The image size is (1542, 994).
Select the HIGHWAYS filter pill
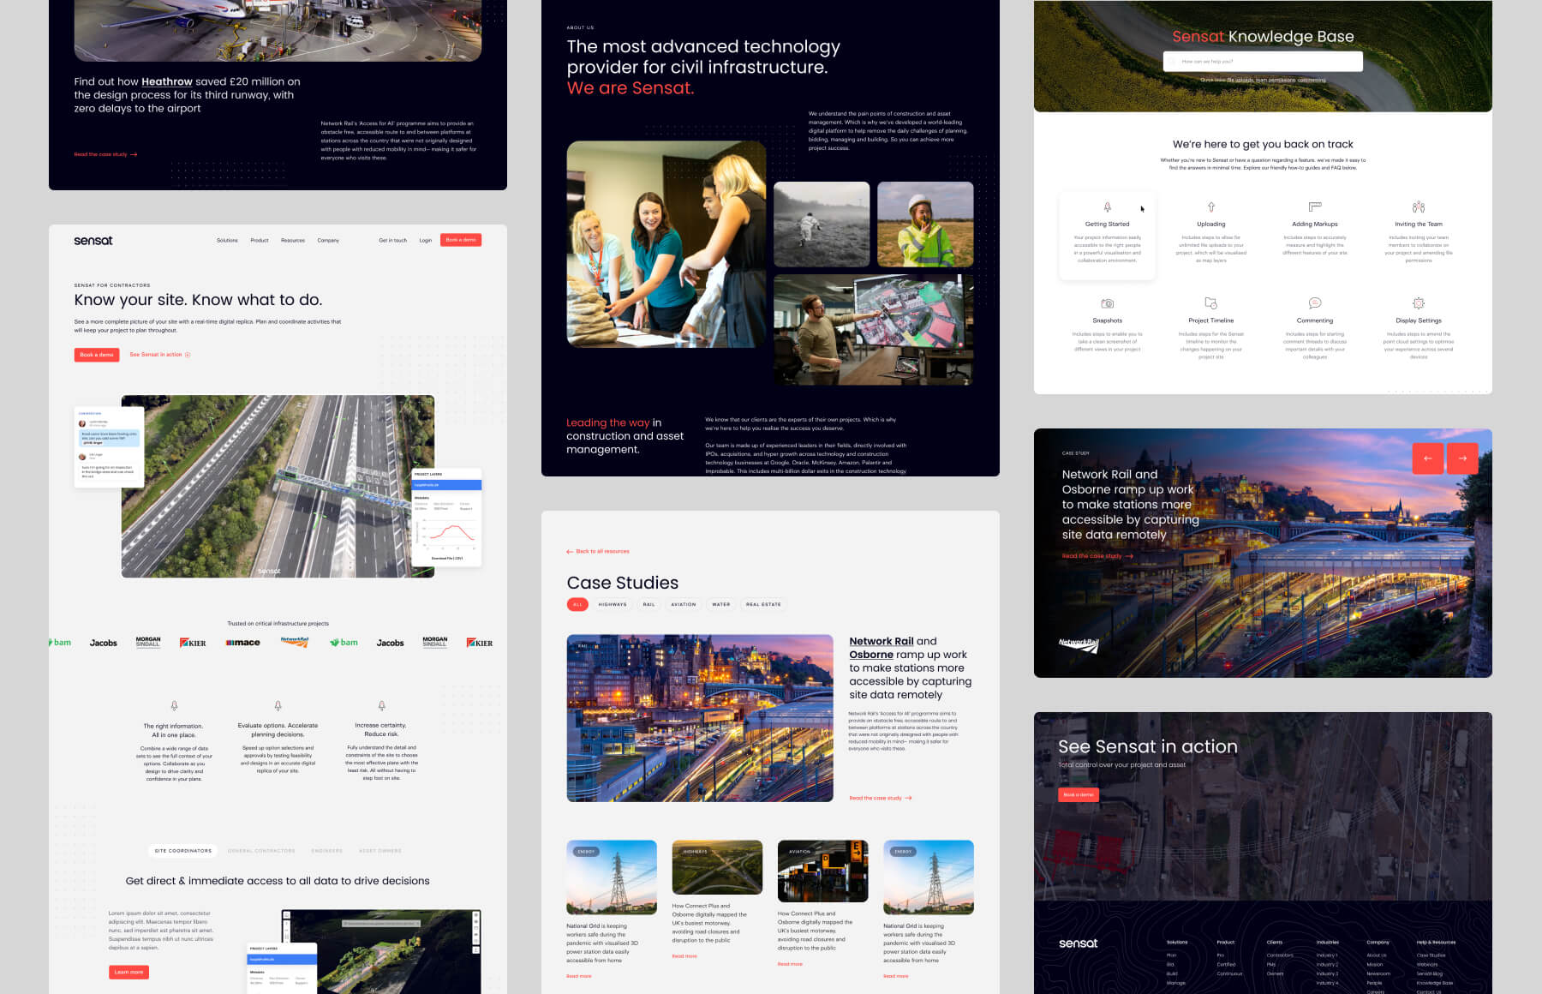pos(613,605)
